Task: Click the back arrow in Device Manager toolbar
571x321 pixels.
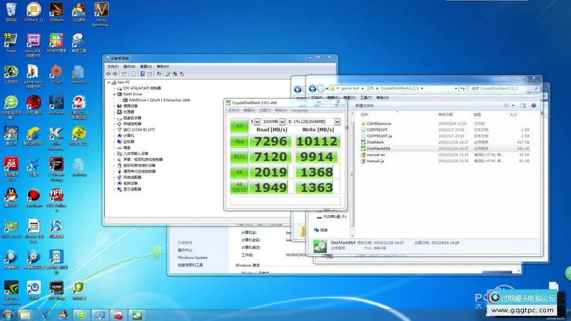Action: pos(108,74)
